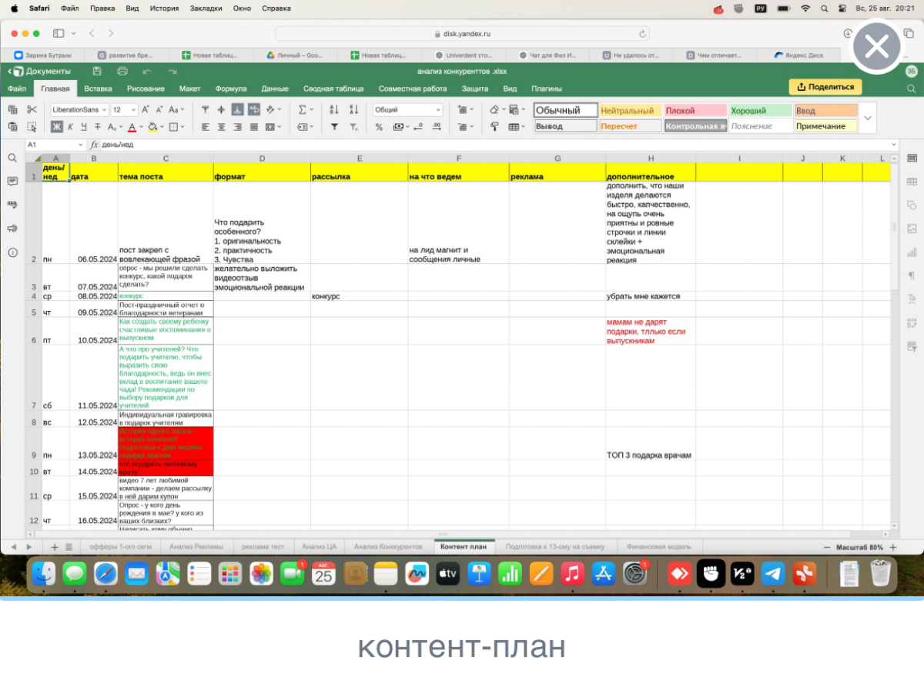The height and width of the screenshot is (694, 924).
Task: Open the font name dropdown LiberationSans
Action: 103,109
